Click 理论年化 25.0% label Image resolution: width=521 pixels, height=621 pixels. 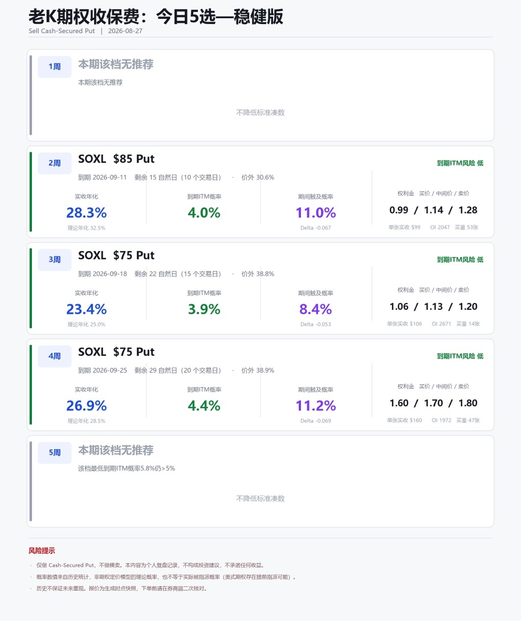(86, 324)
